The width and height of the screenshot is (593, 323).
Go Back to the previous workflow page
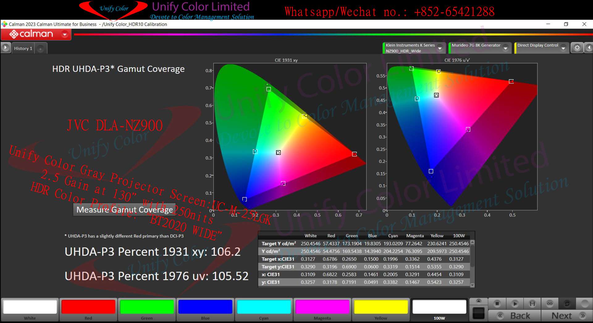515,316
